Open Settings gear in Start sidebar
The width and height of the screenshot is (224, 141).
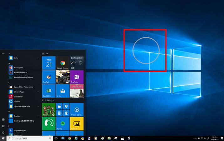[3, 126]
